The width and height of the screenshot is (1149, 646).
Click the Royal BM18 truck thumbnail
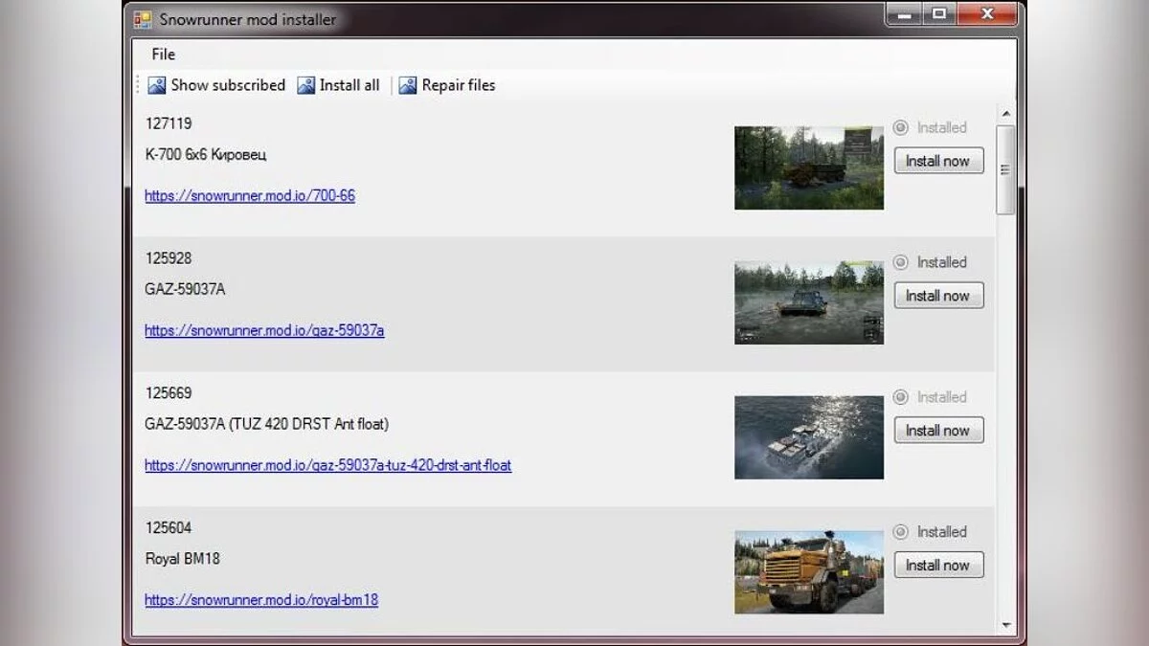pos(809,572)
